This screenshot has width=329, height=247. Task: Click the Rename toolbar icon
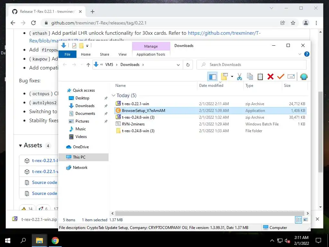coord(291,77)
